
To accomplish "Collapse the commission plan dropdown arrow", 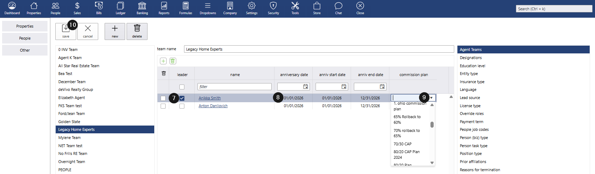I will 432,98.
